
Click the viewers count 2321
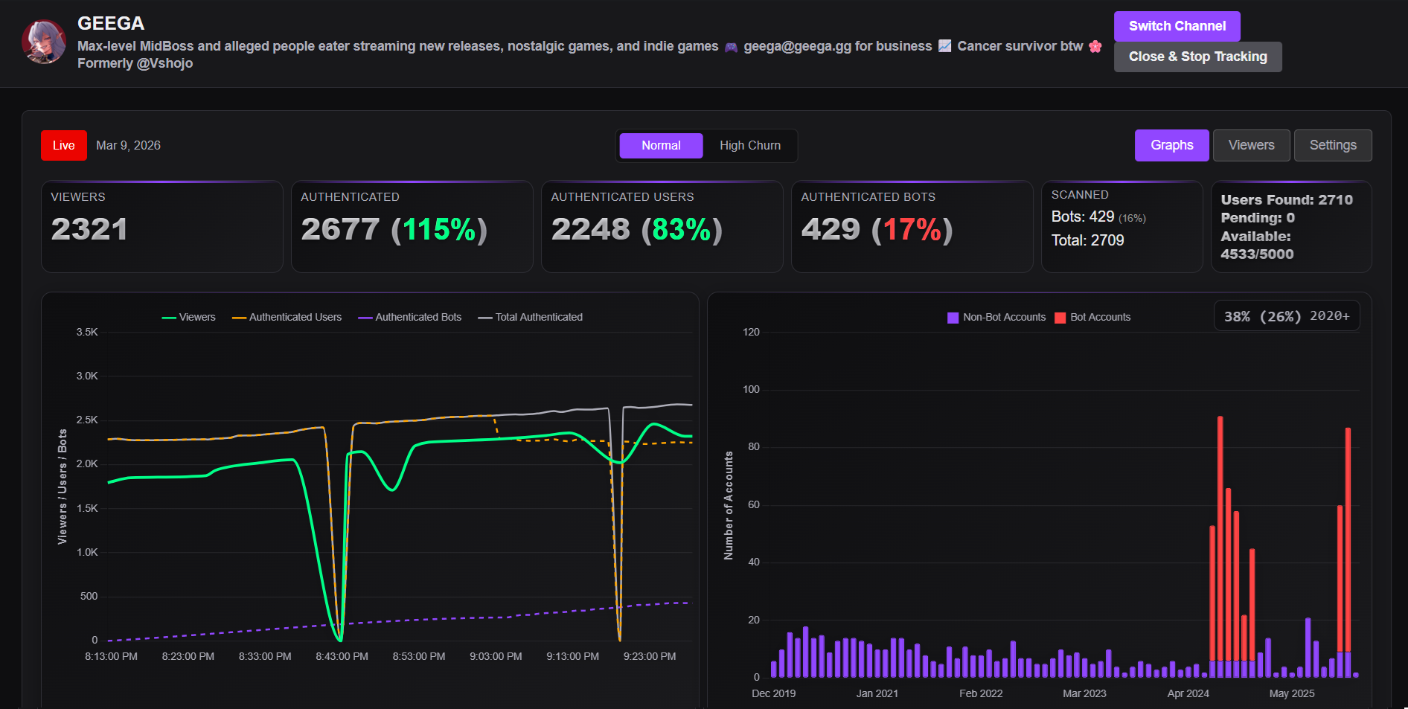pyautogui.click(x=89, y=229)
